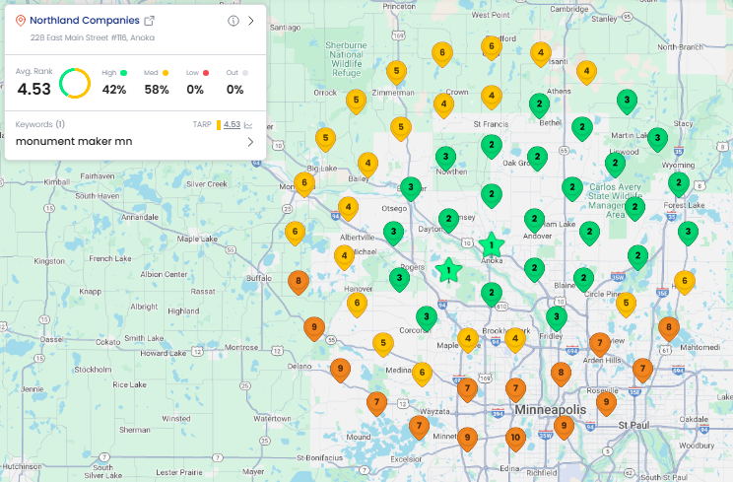733x482 pixels.
Task: Click the underlined TARP 4.53 value
Action: 232,125
